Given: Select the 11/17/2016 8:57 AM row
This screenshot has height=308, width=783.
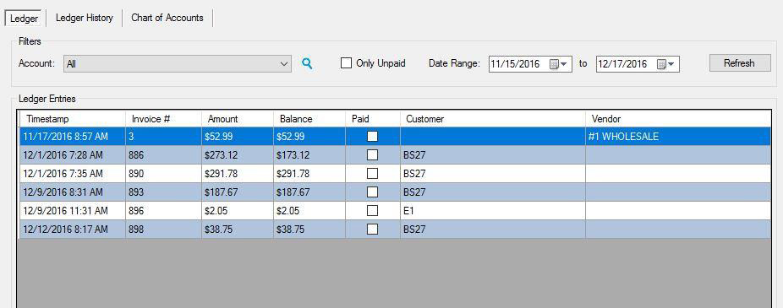Looking at the screenshot, I should (x=395, y=136).
